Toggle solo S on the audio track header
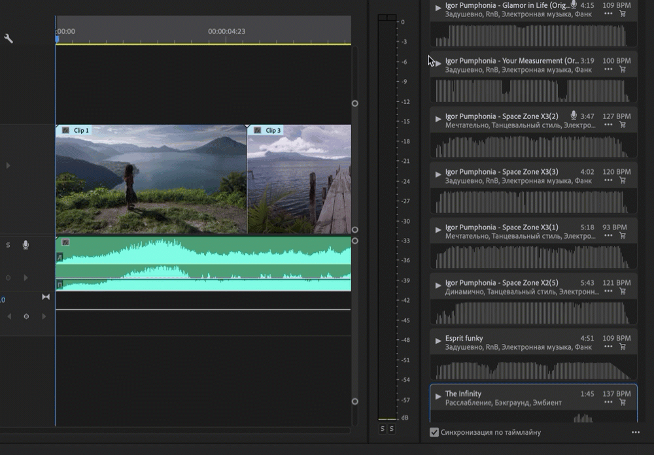The width and height of the screenshot is (654, 455). [9, 245]
